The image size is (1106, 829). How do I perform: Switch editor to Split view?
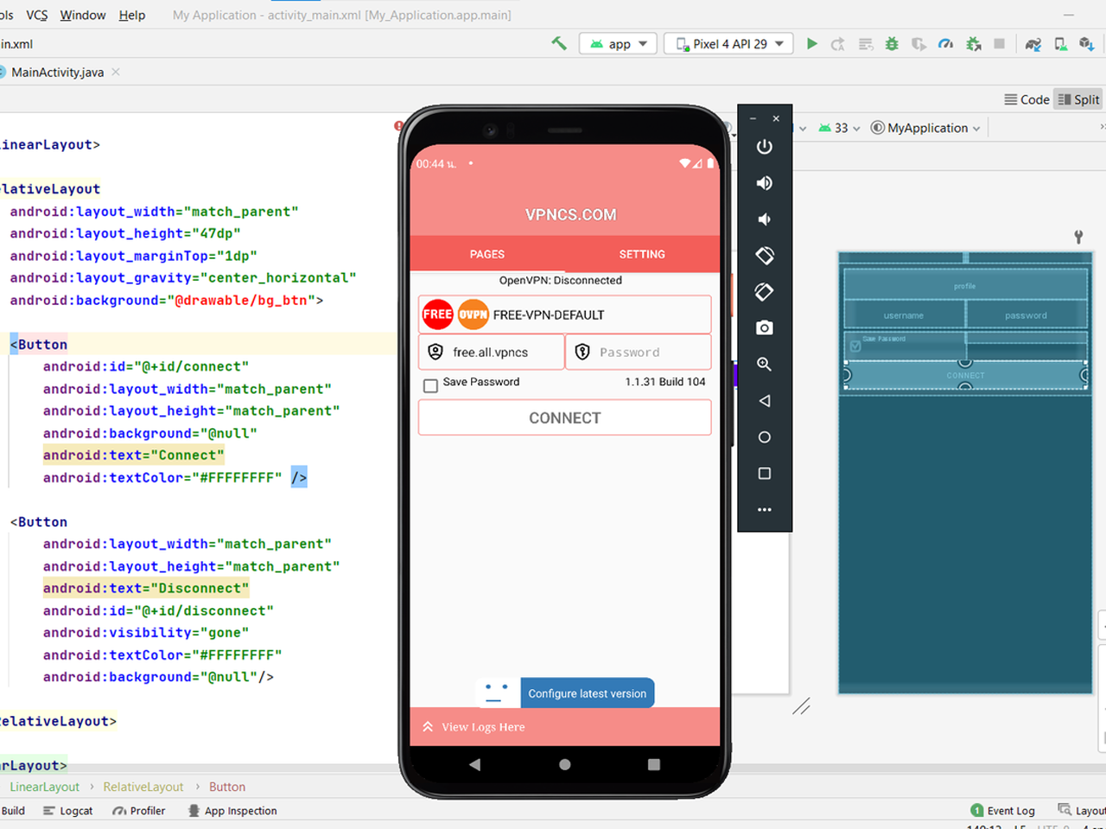click(x=1078, y=99)
